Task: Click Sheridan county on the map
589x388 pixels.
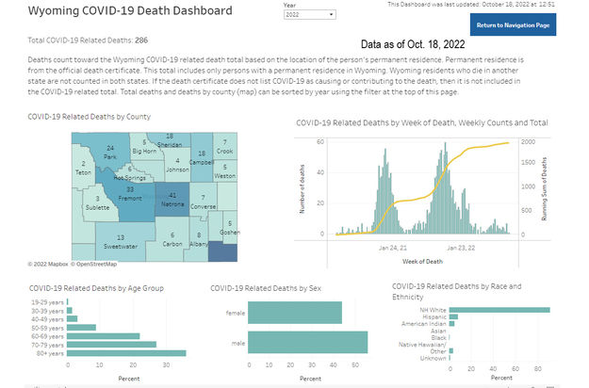Action: pos(170,140)
